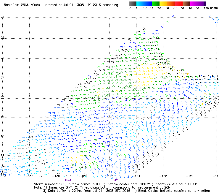Click the '22' latitude axis label
The height and width of the screenshot is (193, 219).
(x=2, y=78)
